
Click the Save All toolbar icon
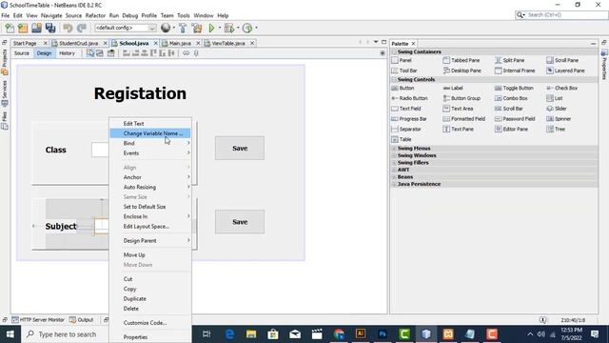tap(50, 28)
